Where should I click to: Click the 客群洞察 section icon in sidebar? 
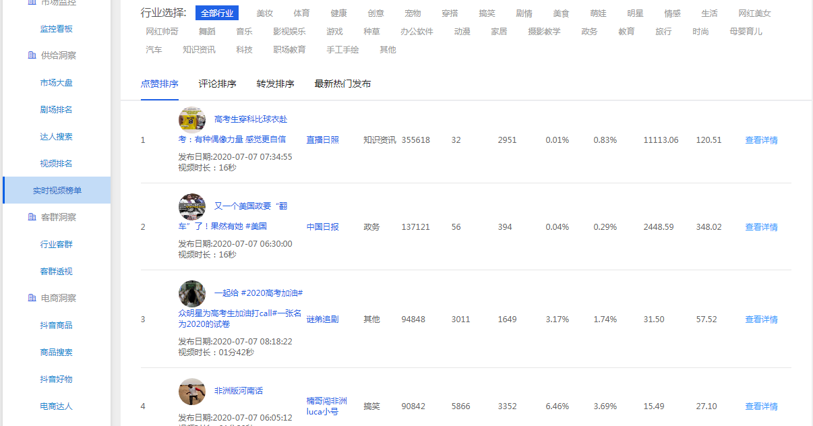(32, 217)
